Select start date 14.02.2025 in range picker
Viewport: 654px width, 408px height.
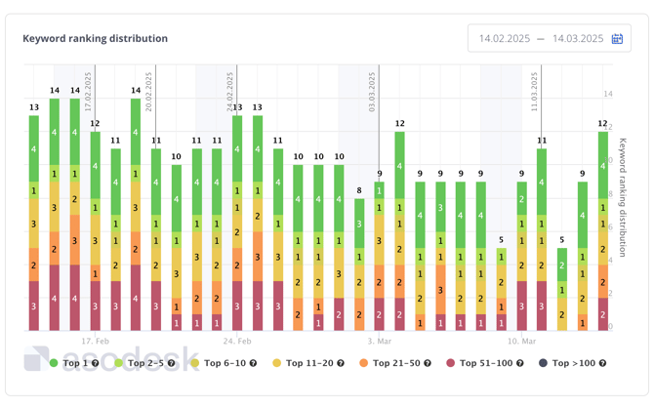pos(504,39)
